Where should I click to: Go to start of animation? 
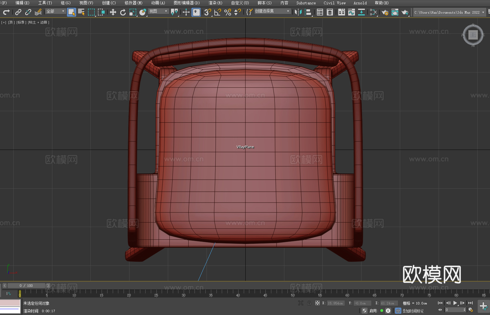click(x=440, y=303)
